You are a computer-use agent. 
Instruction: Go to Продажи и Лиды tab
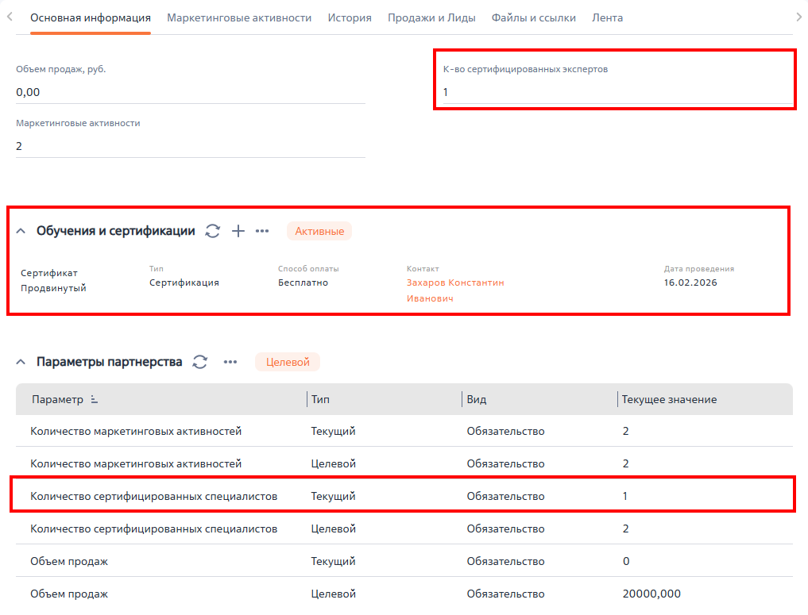coord(431,17)
